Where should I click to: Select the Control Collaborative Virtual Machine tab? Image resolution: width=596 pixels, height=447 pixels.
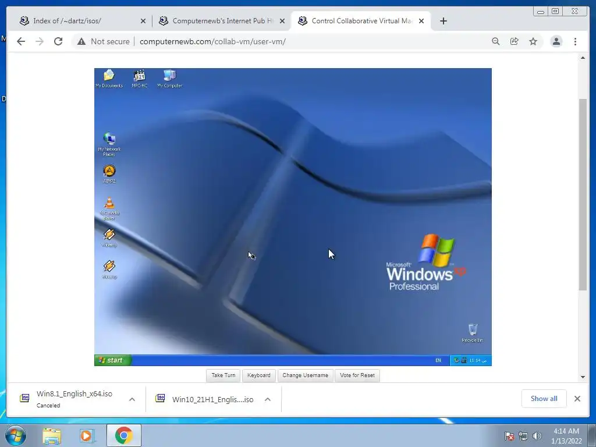361,21
